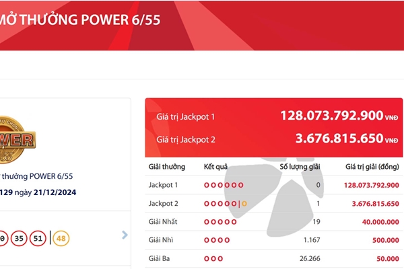The height and width of the screenshot is (269, 404).
Task: Click the Giải Nhất result circles
Action: pyautogui.click(x=221, y=221)
